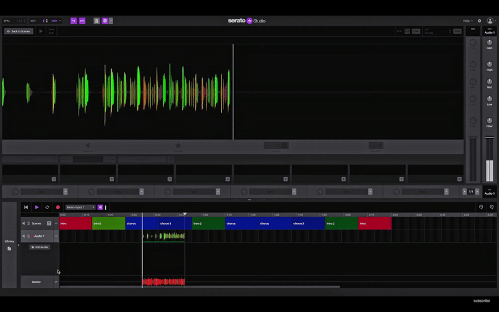Adjust the BPM value stepper
Screen dimensions: 499x312
[x=24, y=21]
